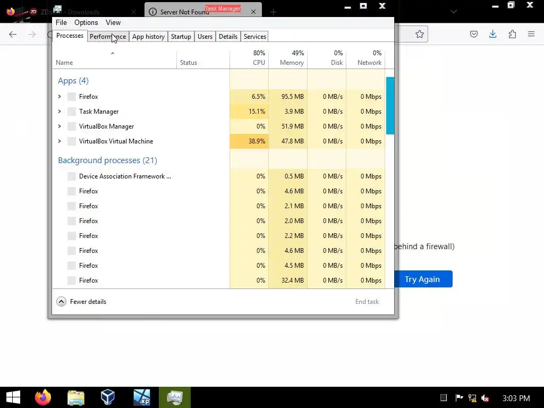Go to the Details tab
The width and height of the screenshot is (544, 408).
tap(228, 37)
